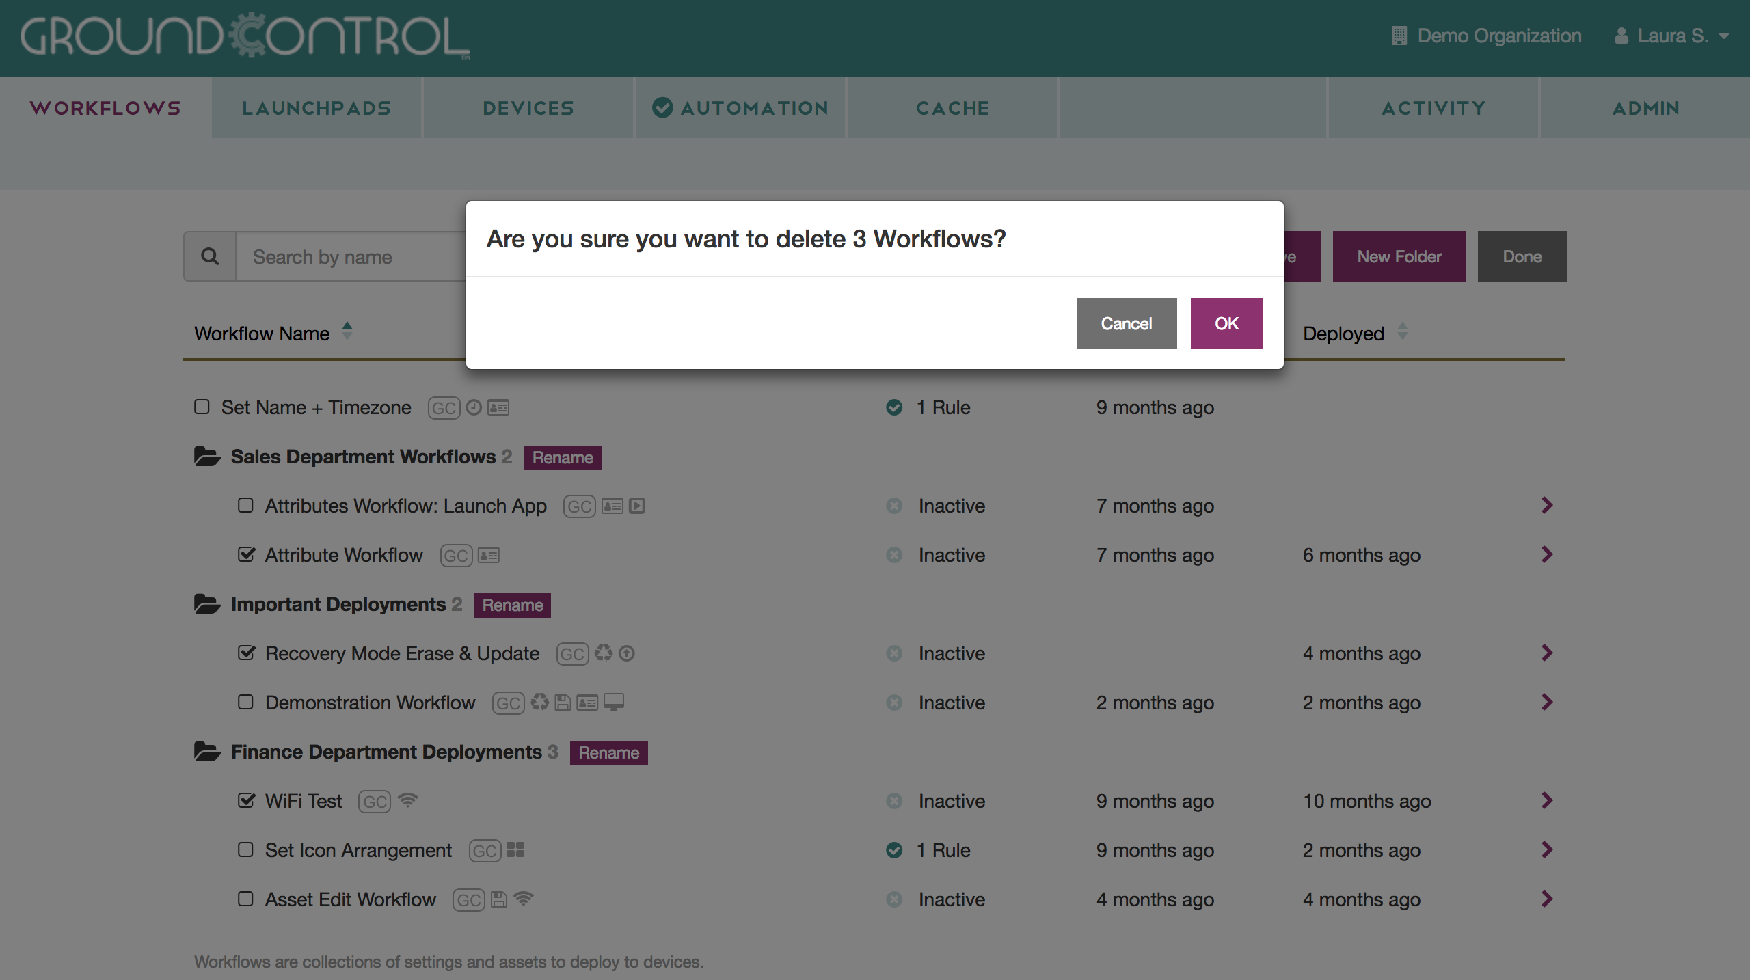Click green check status icon for Set Icon Arrangement
1750x980 pixels.
pyautogui.click(x=894, y=850)
